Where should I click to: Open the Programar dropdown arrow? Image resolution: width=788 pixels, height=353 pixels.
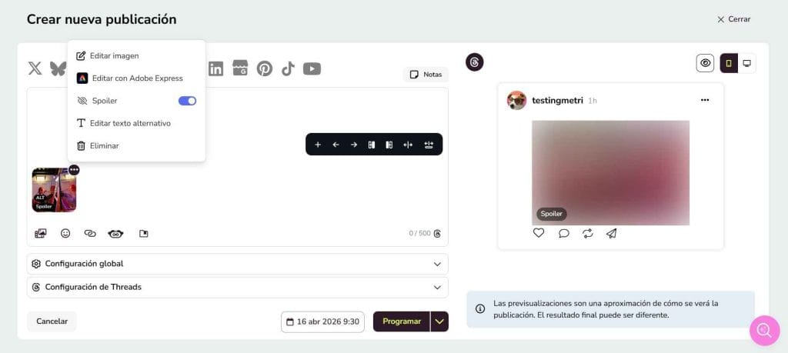(439, 321)
